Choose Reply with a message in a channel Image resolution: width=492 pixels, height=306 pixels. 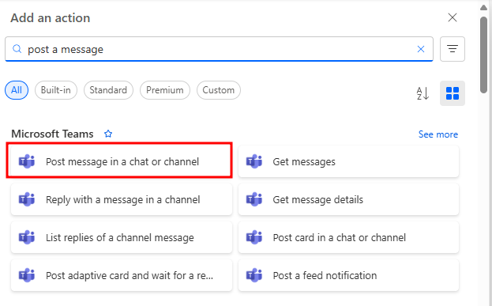point(122,199)
